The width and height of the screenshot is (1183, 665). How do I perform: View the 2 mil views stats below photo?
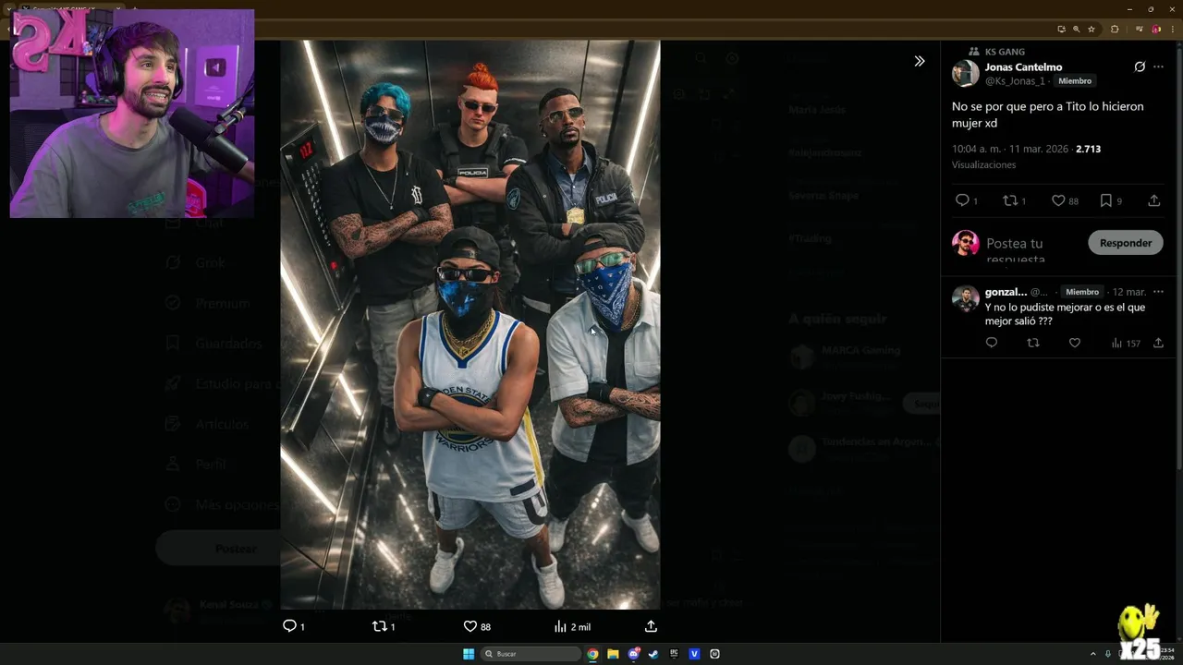pos(572,626)
